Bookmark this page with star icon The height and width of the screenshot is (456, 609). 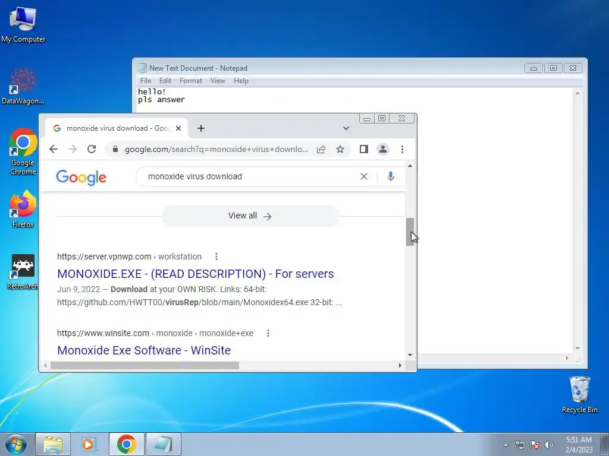coord(340,149)
